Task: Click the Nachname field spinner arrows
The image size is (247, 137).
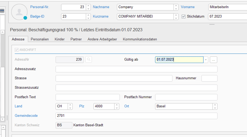Action: click(x=176, y=7)
